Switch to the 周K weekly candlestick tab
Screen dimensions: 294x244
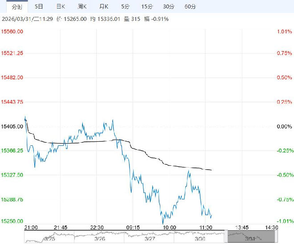82,7
